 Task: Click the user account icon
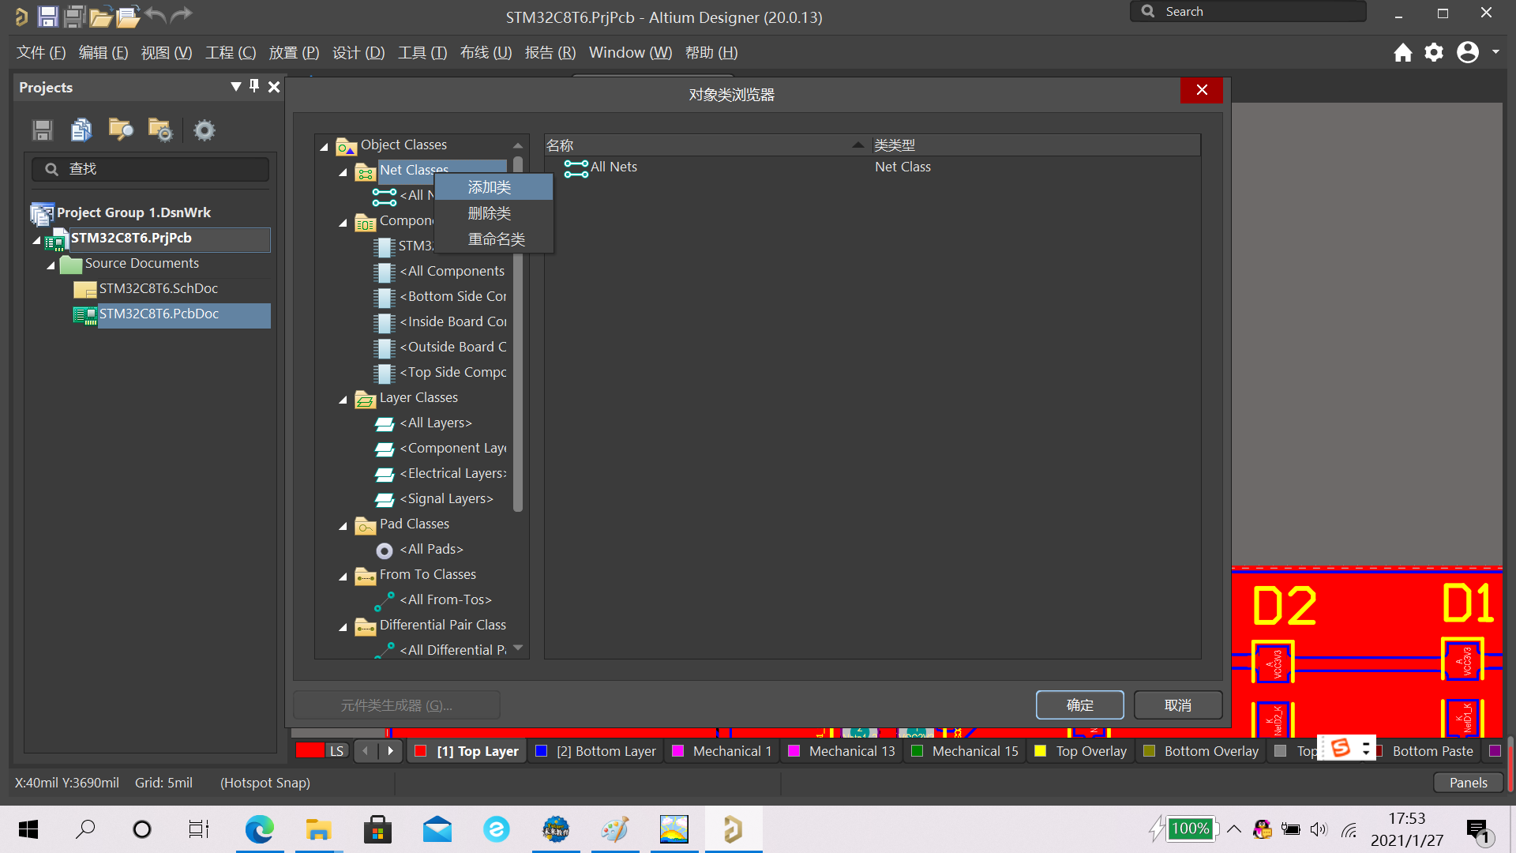(x=1468, y=53)
